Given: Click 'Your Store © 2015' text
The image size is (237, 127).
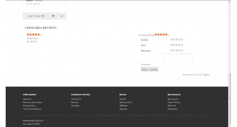Looking at the screenshot, I should pos(31,124).
